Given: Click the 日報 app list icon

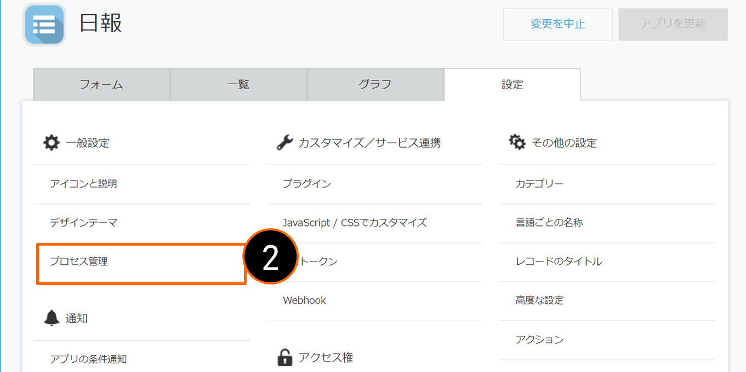Looking at the screenshot, I should [x=44, y=25].
